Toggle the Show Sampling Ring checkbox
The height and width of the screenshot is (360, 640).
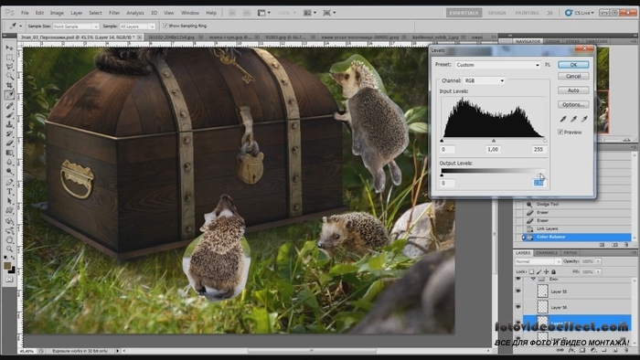[165, 26]
